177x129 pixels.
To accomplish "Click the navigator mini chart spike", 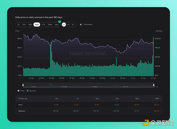I will pyautogui.click(x=50, y=85).
